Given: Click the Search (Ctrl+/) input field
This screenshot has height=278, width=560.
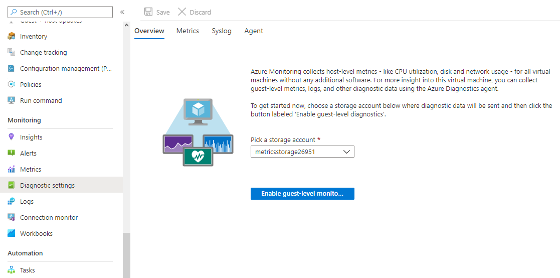Looking at the screenshot, I should (x=60, y=12).
